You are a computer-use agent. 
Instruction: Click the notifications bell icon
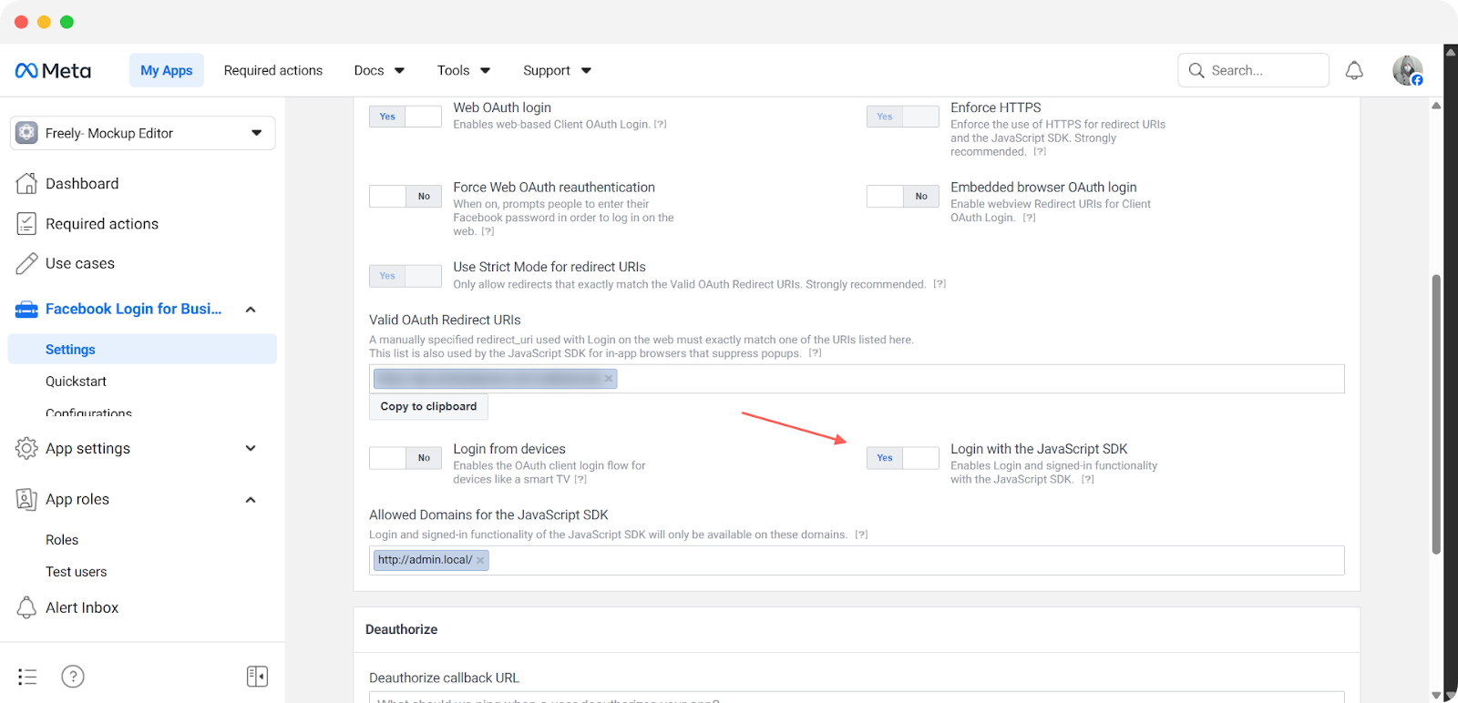click(x=1354, y=70)
